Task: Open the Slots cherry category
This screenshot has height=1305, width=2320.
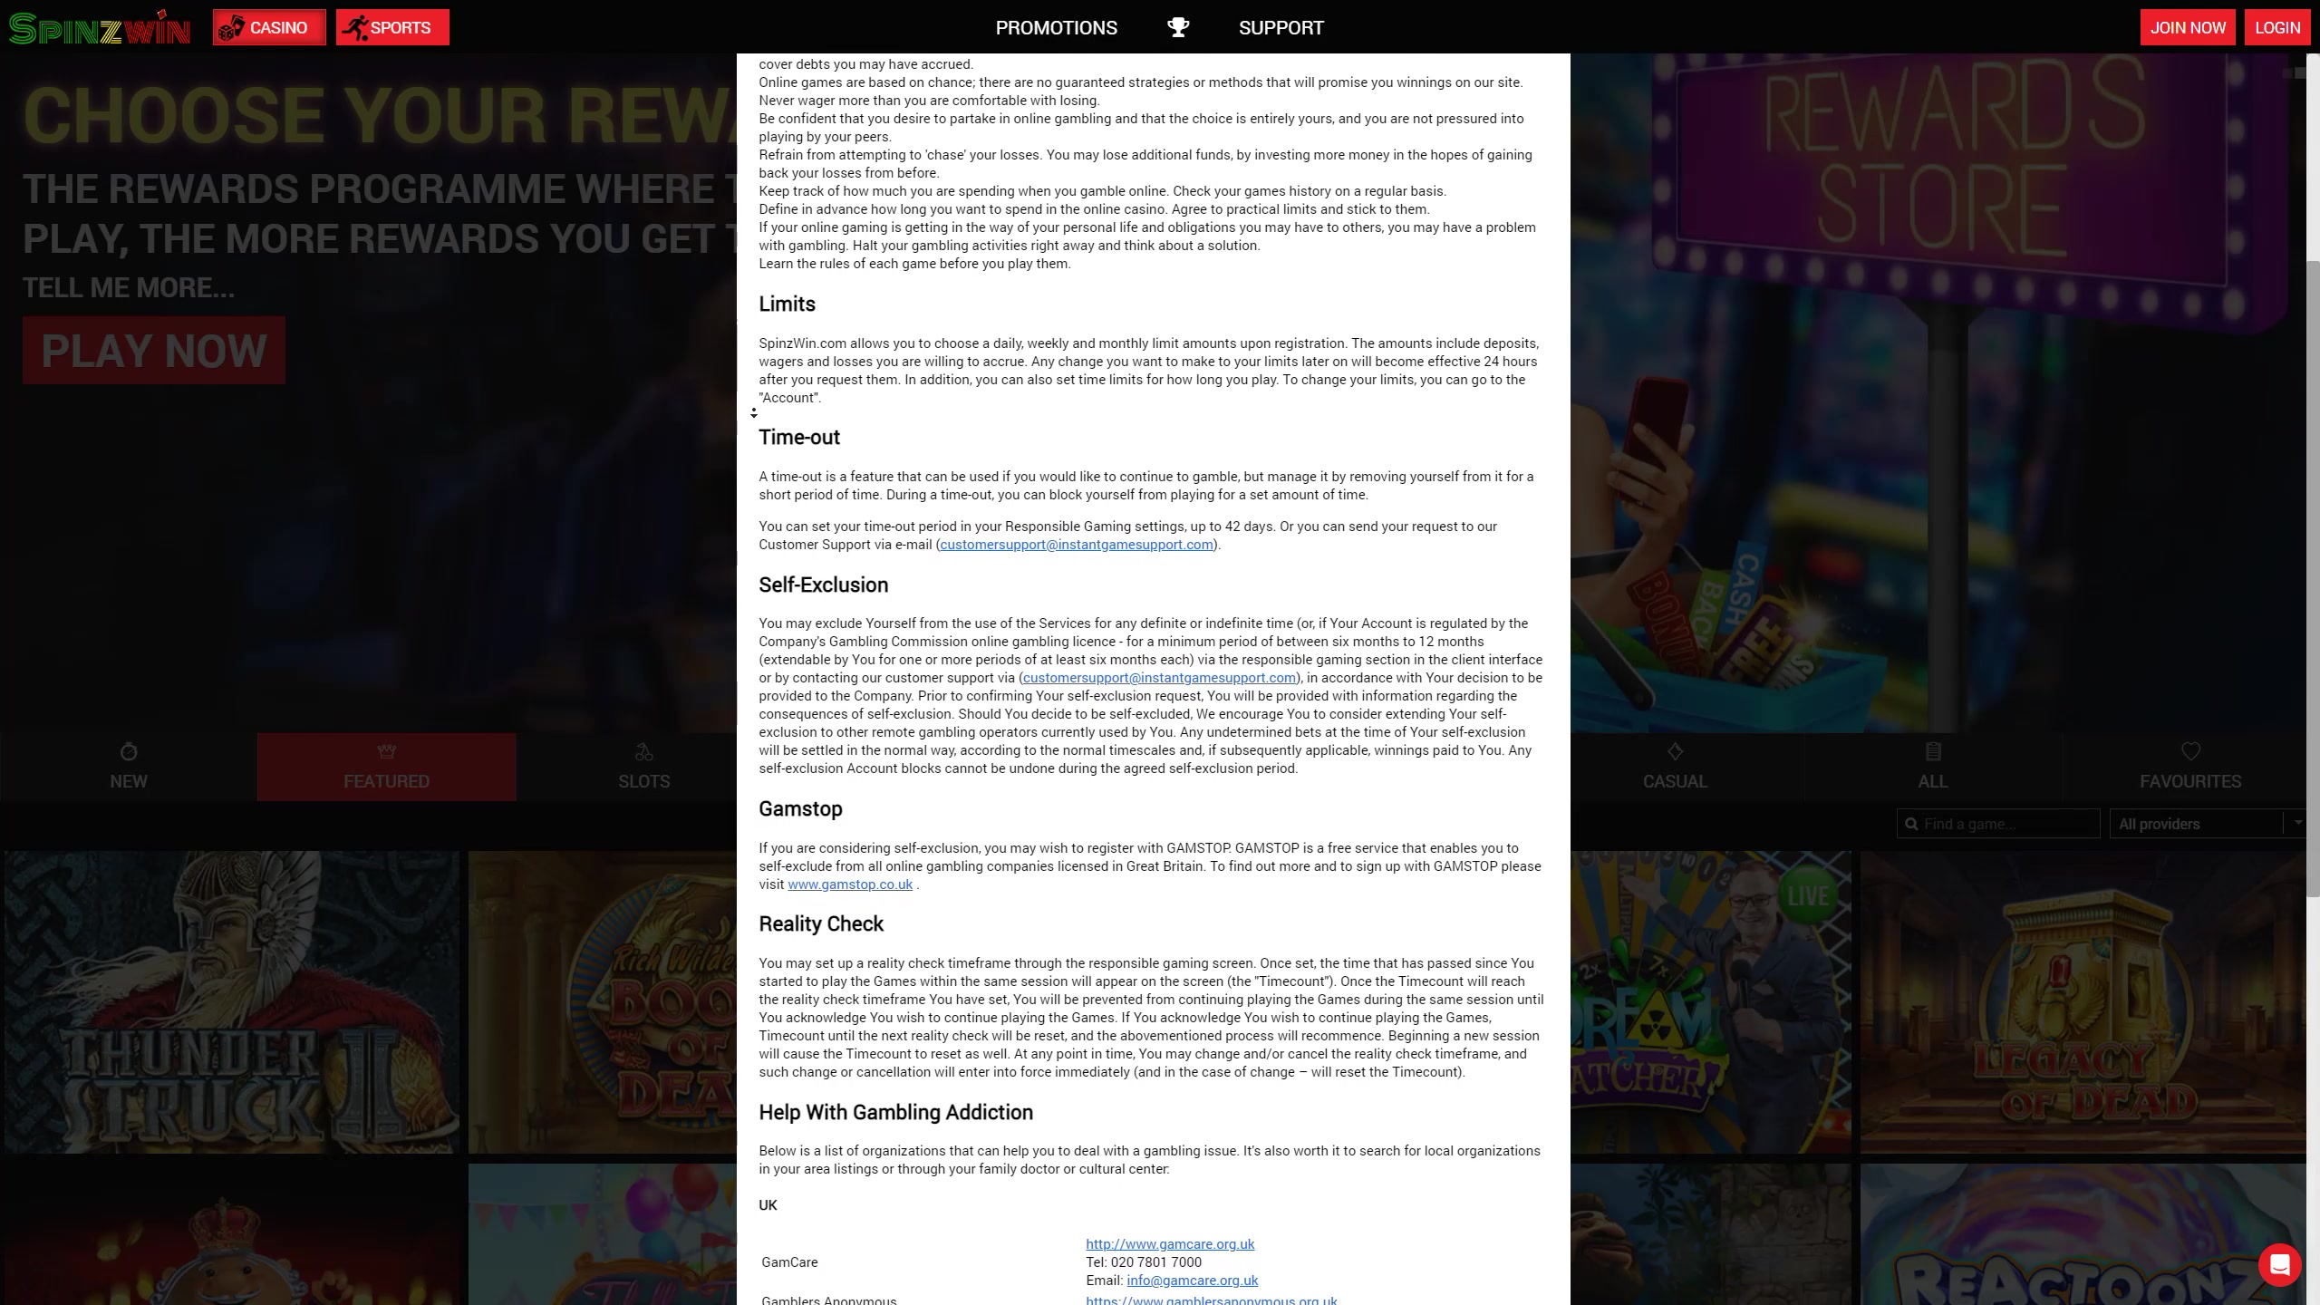Action: click(643, 767)
